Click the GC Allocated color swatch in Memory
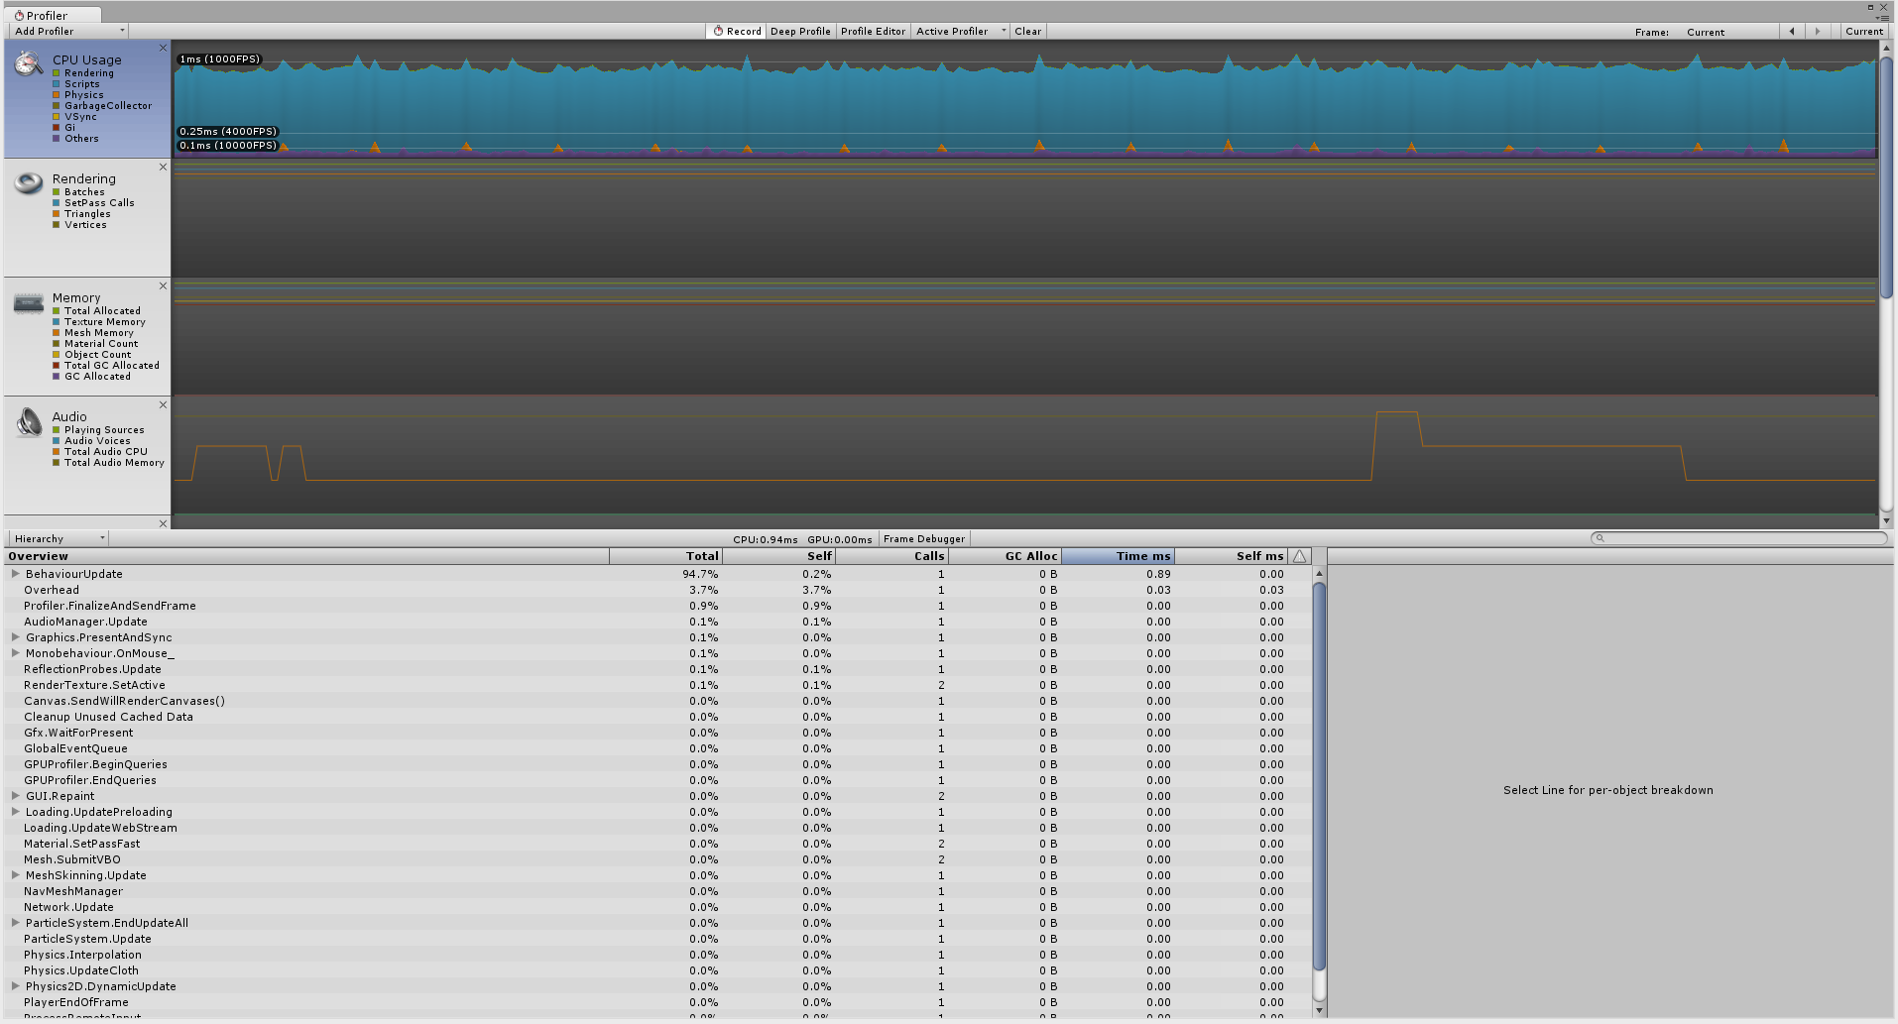Screen dimensions: 1898x1024 [58, 376]
